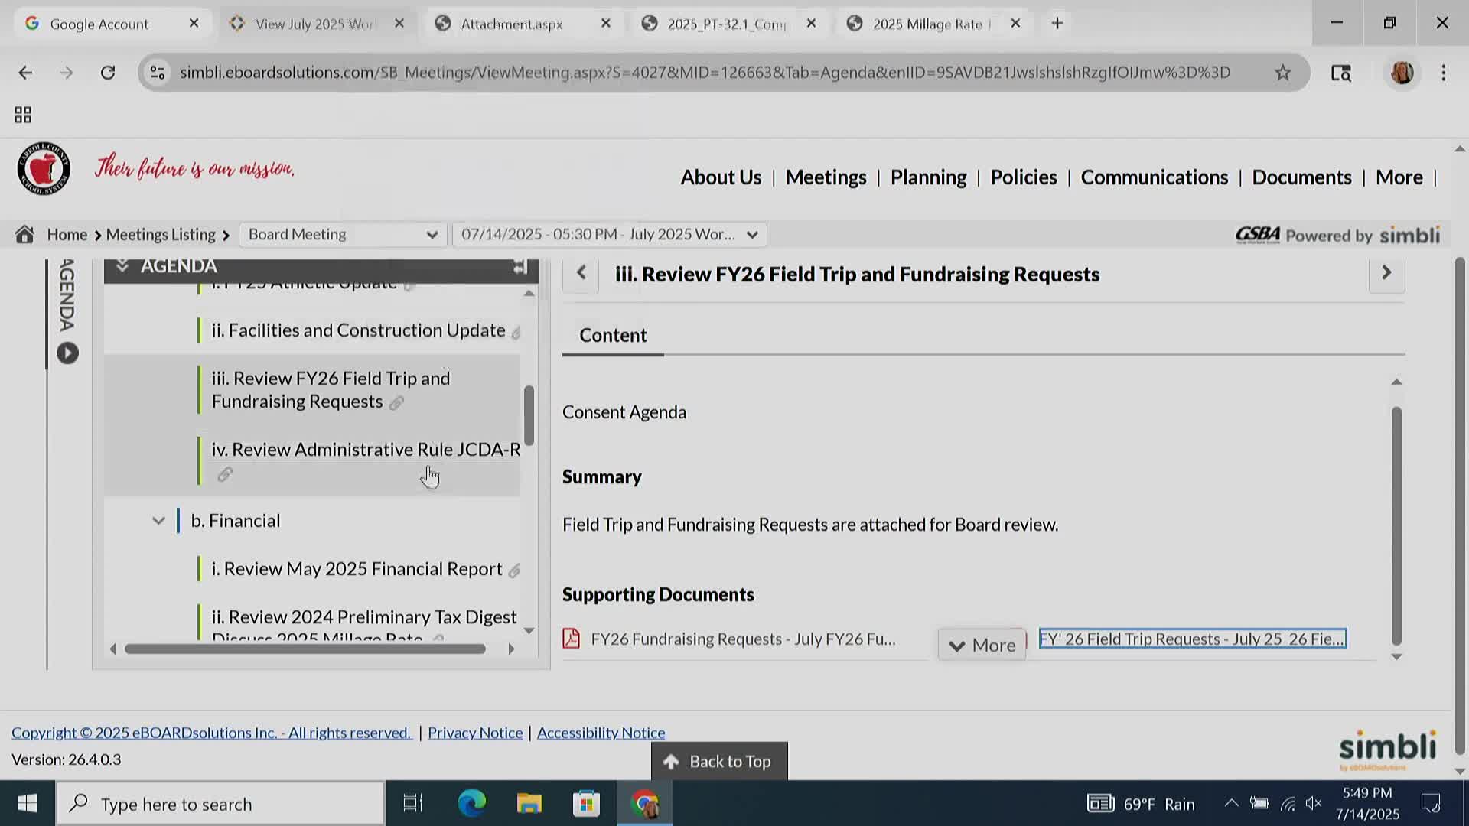Screen dimensions: 1469x826
Task: Reload the page with the refresh icon
Action: point(108,73)
